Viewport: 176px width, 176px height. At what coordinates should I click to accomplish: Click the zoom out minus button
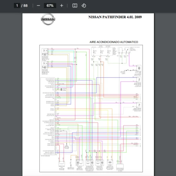tap(38, 6)
